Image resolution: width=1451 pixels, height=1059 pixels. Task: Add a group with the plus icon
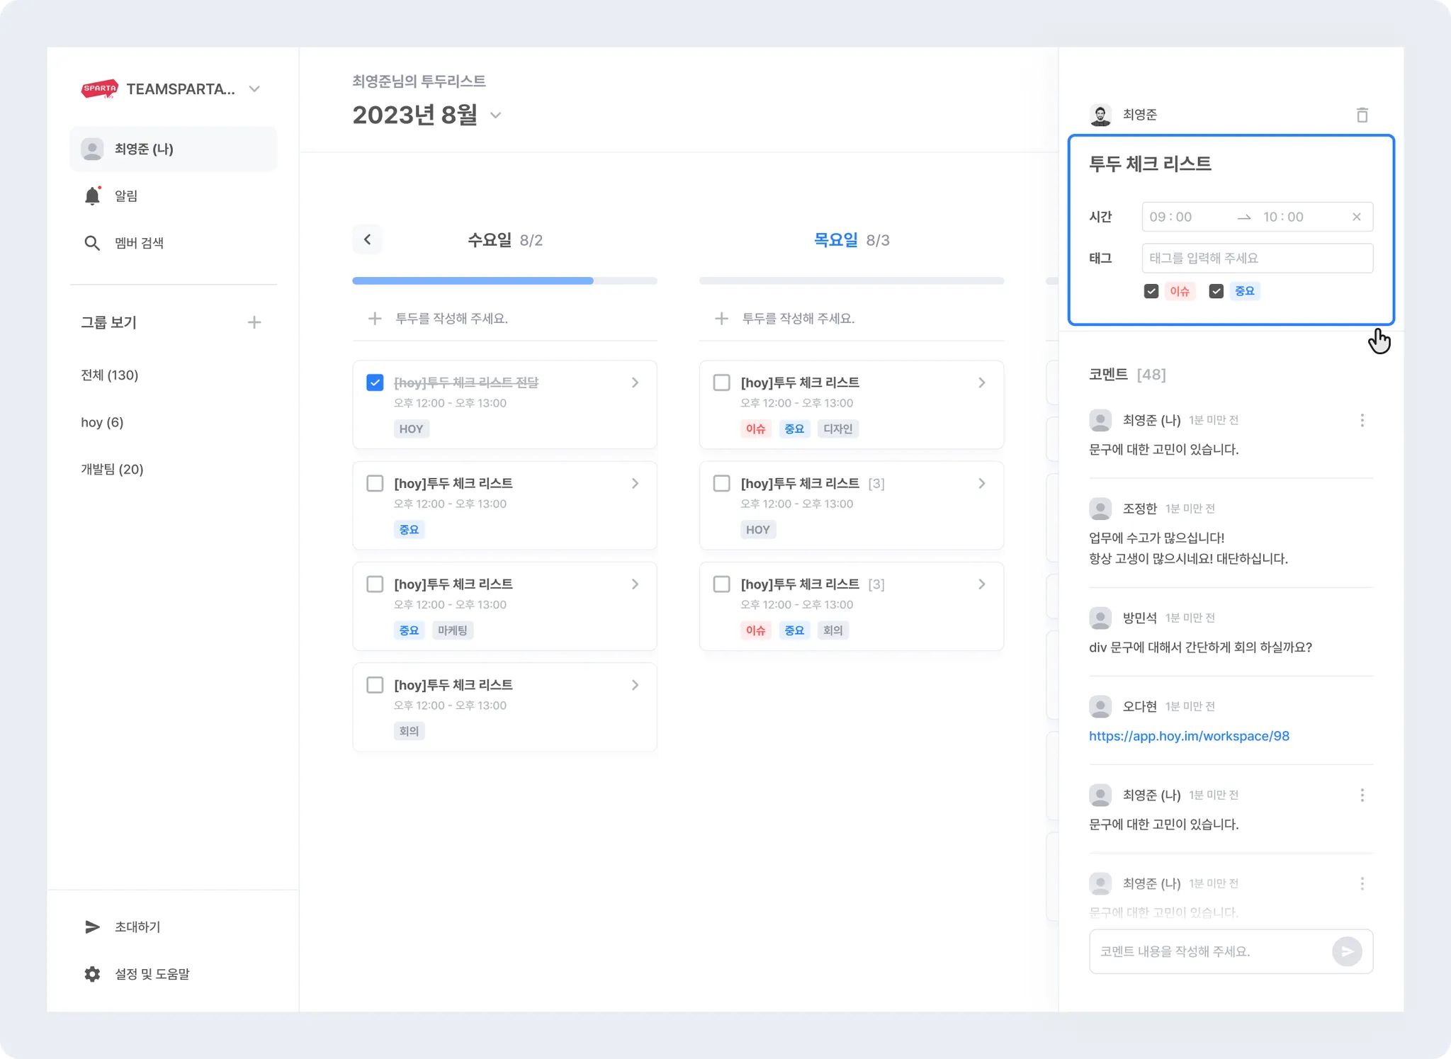point(254,322)
